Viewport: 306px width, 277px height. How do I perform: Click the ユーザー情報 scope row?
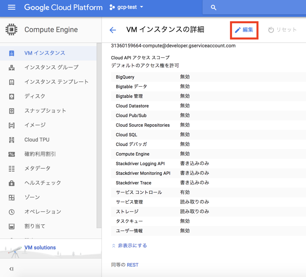(x=208, y=231)
